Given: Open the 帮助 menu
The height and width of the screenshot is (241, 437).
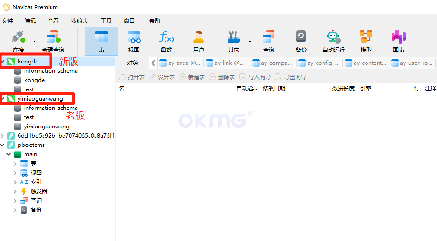Looking at the screenshot, I should pos(155,20).
